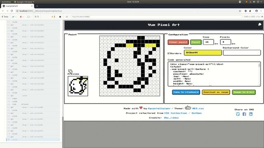264x148 pixels.
Task: Click the NES controller icon in footer
Action: point(188,108)
